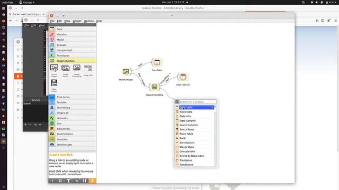Choose Merge Data from widget popup
339x190 pixels.
click(x=194, y=147)
